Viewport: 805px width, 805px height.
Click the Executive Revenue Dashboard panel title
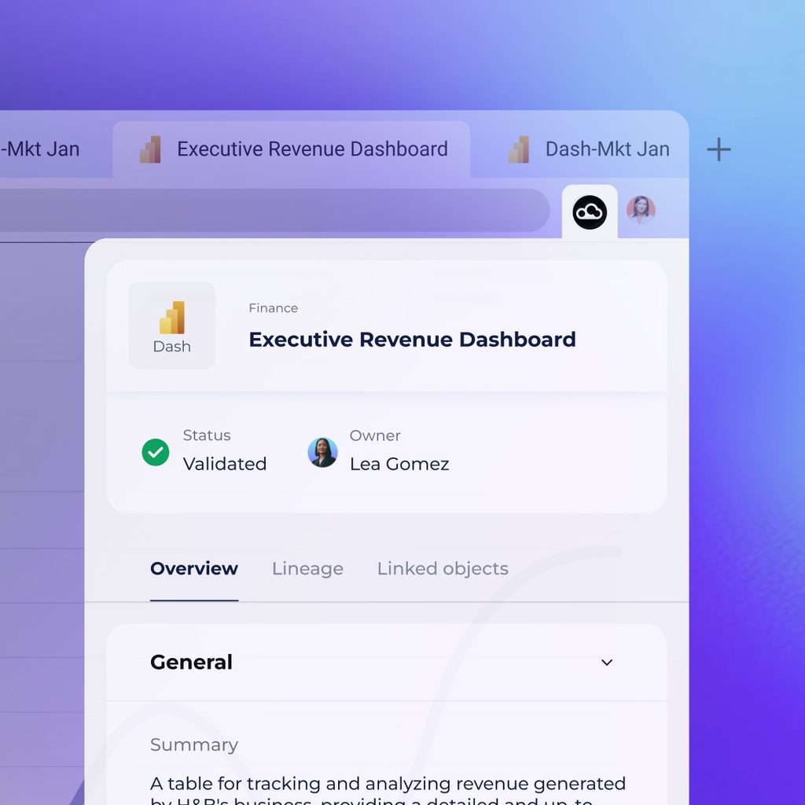[412, 340]
